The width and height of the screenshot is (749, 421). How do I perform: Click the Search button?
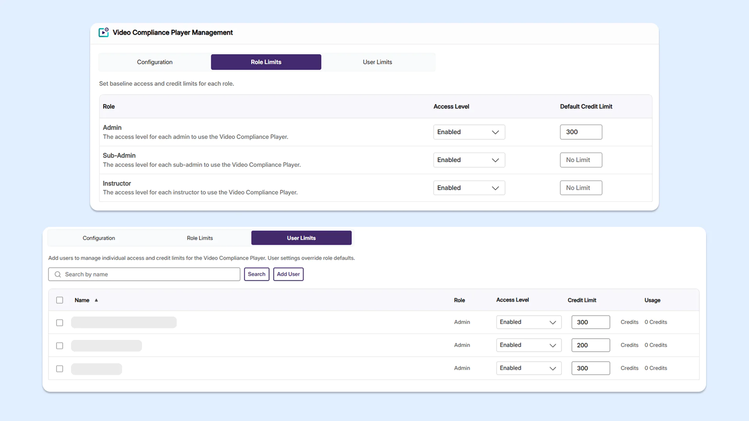pyautogui.click(x=257, y=274)
